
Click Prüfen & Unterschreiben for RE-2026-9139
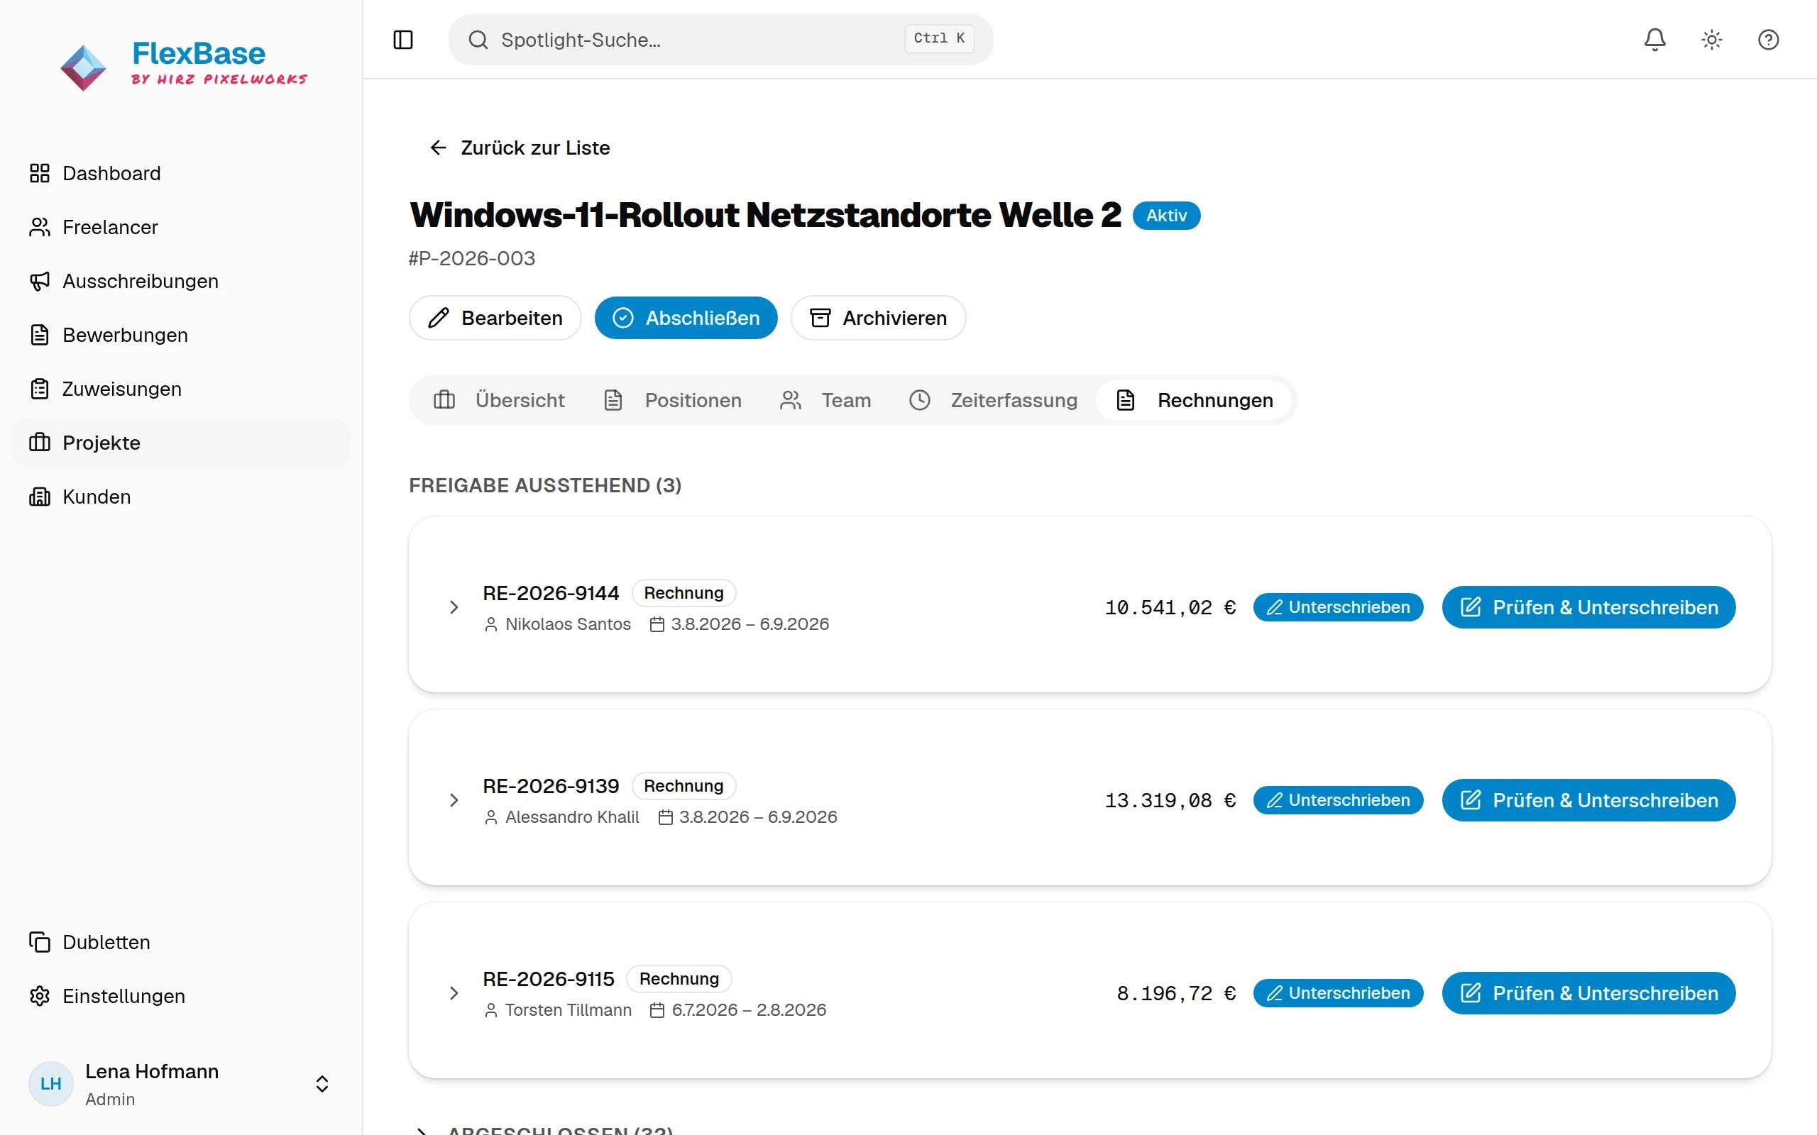tap(1588, 800)
